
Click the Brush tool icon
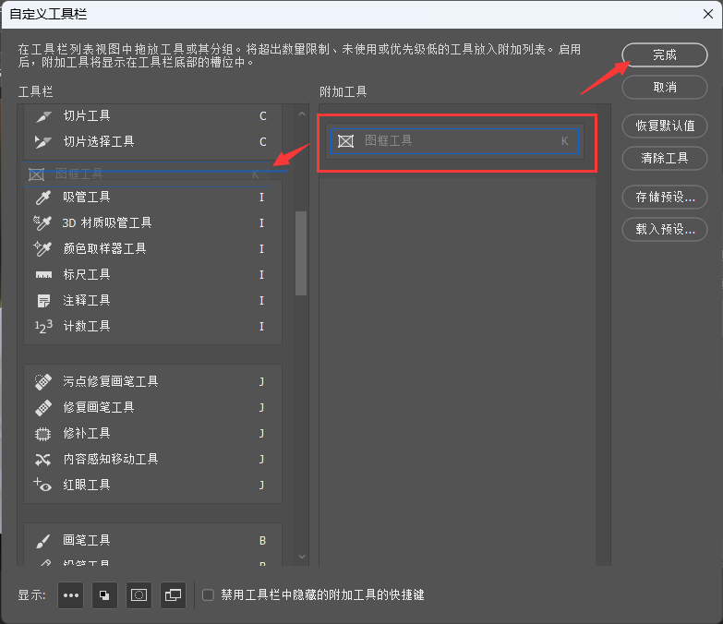click(42, 541)
